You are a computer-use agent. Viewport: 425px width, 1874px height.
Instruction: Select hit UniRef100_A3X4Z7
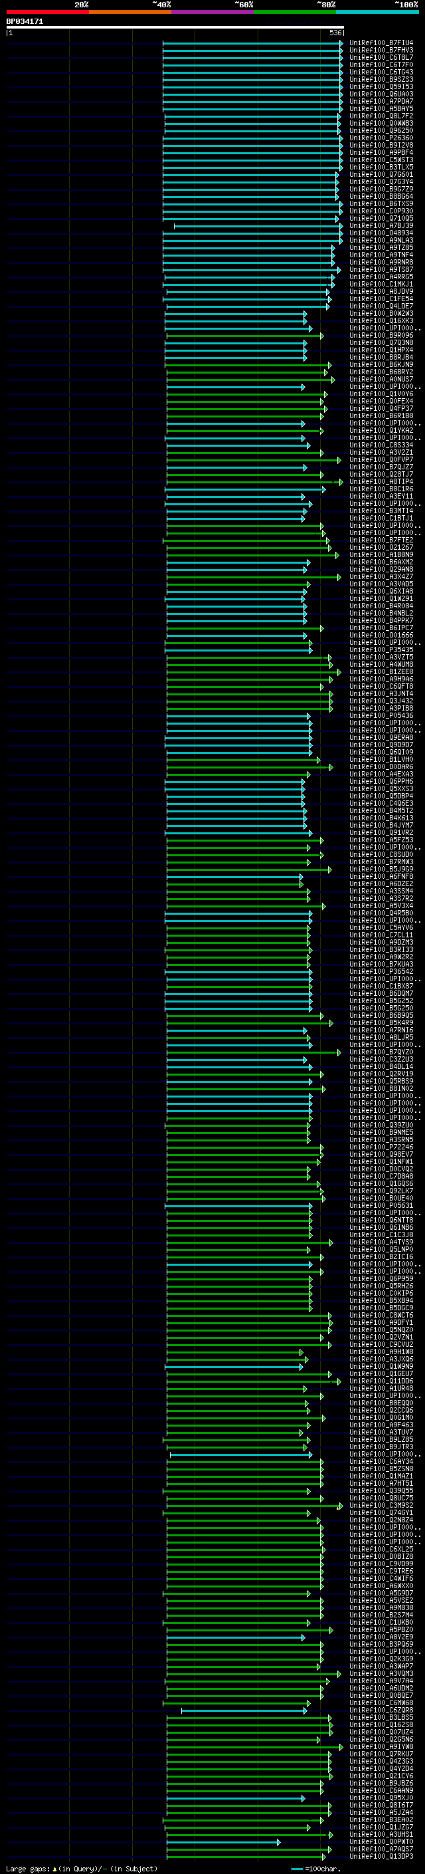click(381, 576)
